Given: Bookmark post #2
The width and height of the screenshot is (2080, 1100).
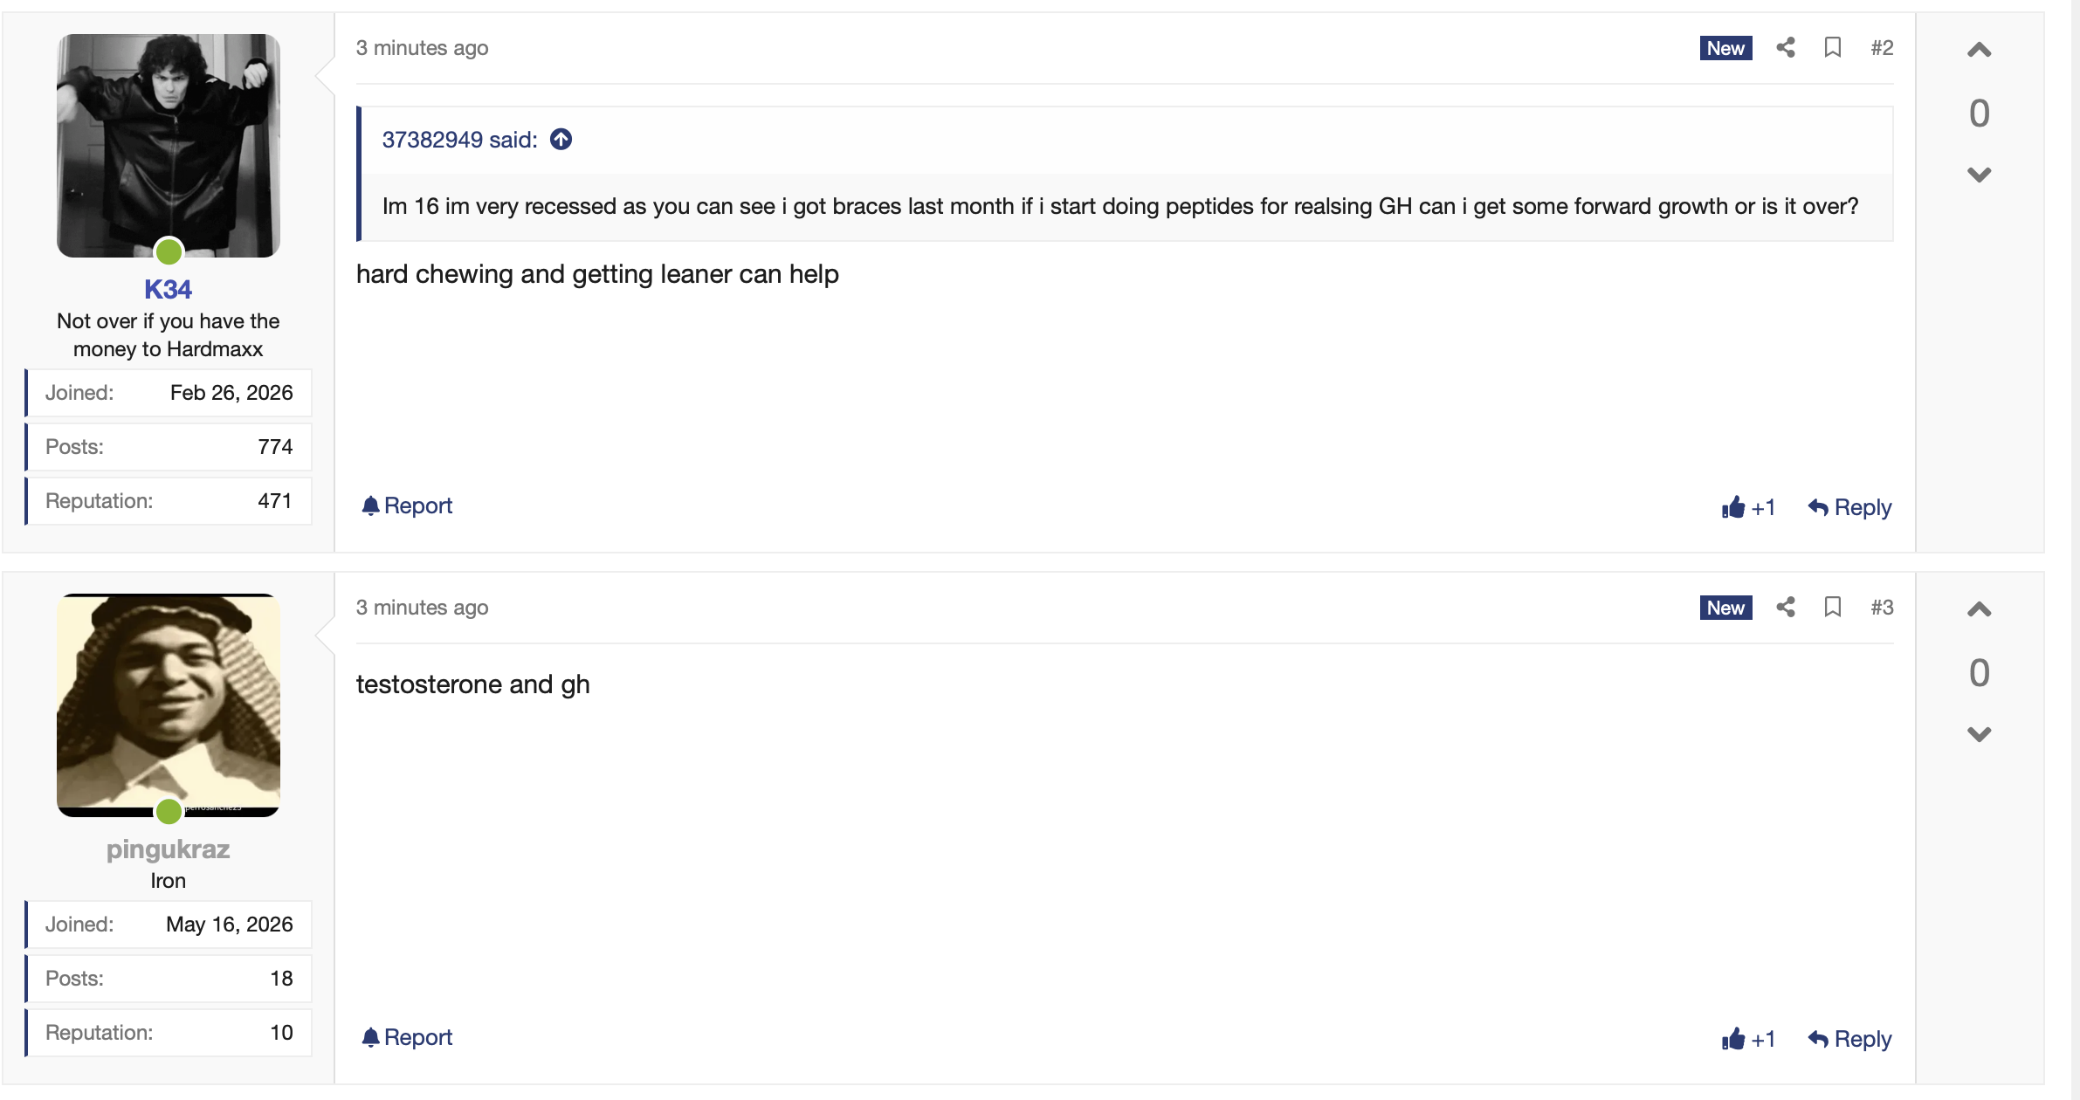Looking at the screenshot, I should [x=1833, y=47].
